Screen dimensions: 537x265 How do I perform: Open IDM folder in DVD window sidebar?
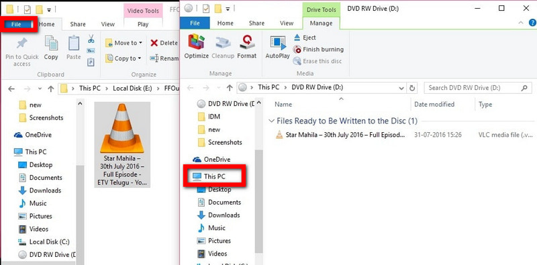[209, 117]
